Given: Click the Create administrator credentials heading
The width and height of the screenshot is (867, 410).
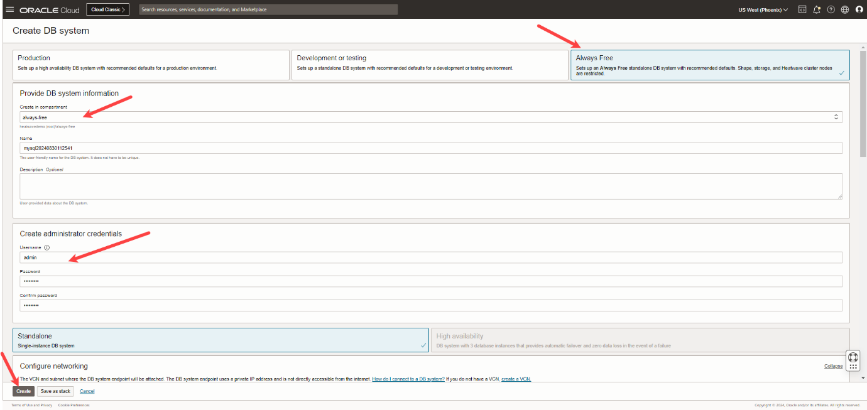Looking at the screenshot, I should (71, 234).
